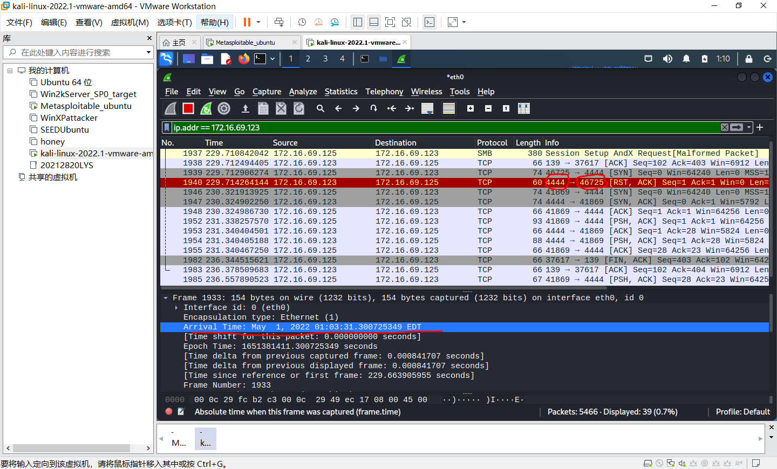Click the library horizontal scrollbar
Viewport: 777px width, 469px height.
(x=71, y=449)
